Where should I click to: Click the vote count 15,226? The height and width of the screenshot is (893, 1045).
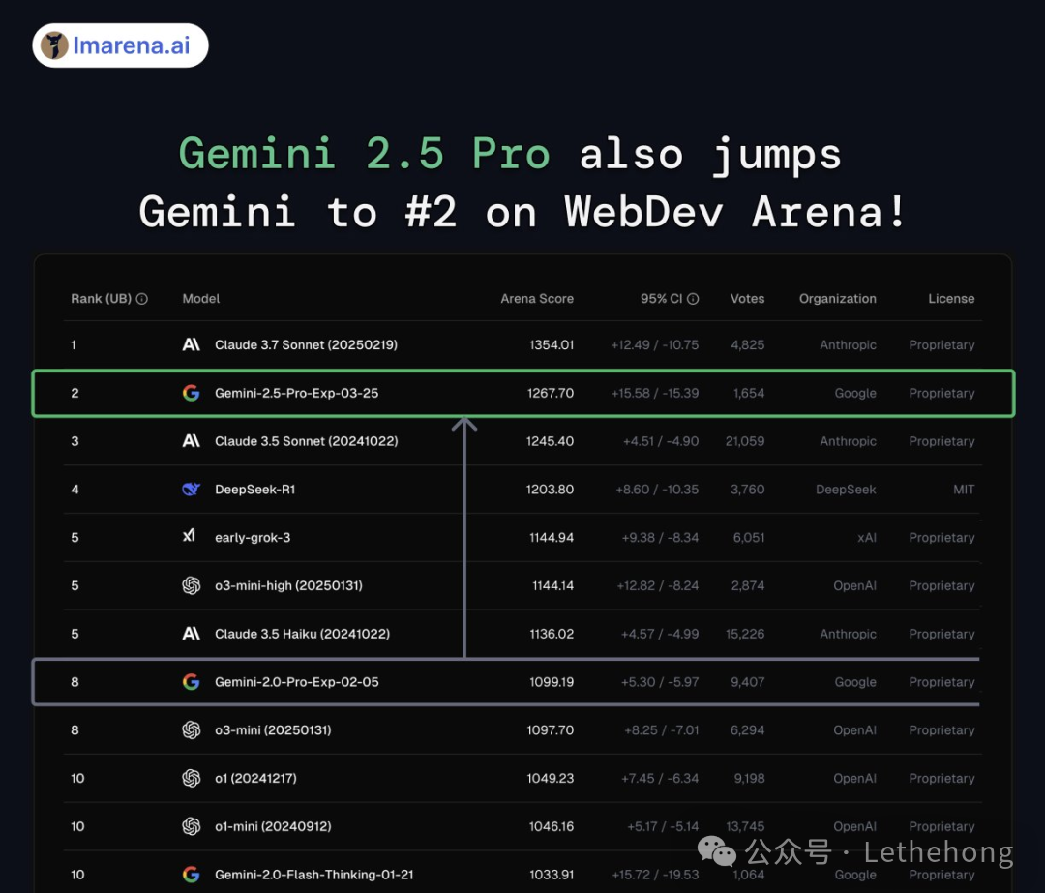(745, 634)
